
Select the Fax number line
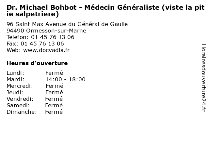click(35, 44)
